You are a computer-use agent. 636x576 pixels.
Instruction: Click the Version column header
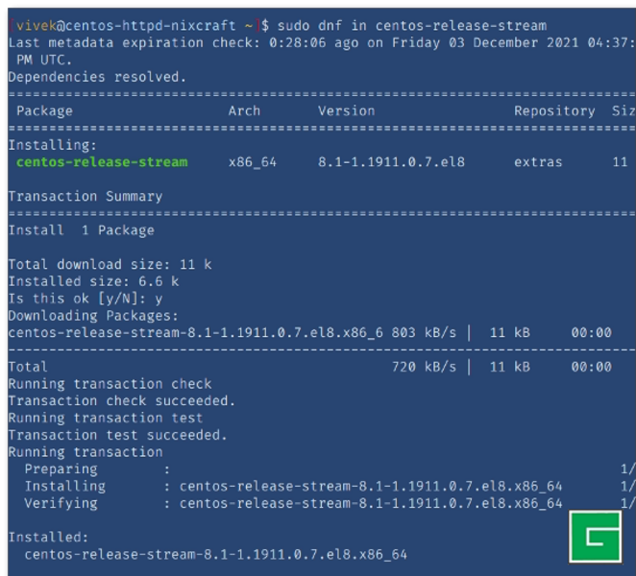[x=347, y=110]
